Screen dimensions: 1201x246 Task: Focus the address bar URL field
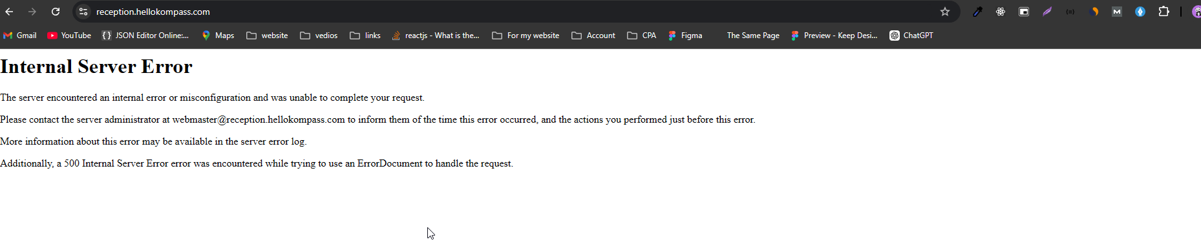point(511,12)
